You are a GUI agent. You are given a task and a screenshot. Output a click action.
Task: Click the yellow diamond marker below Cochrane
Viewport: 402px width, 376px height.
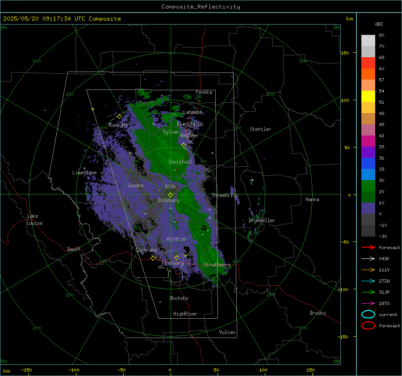coord(153,258)
